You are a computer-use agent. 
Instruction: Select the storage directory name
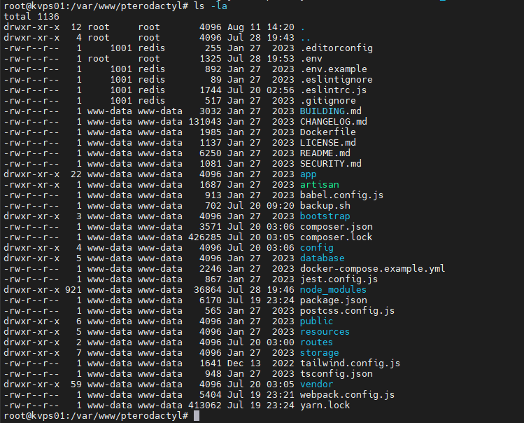[x=320, y=353]
